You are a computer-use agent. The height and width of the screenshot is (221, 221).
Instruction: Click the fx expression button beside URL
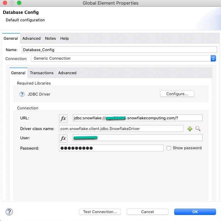[63, 118]
